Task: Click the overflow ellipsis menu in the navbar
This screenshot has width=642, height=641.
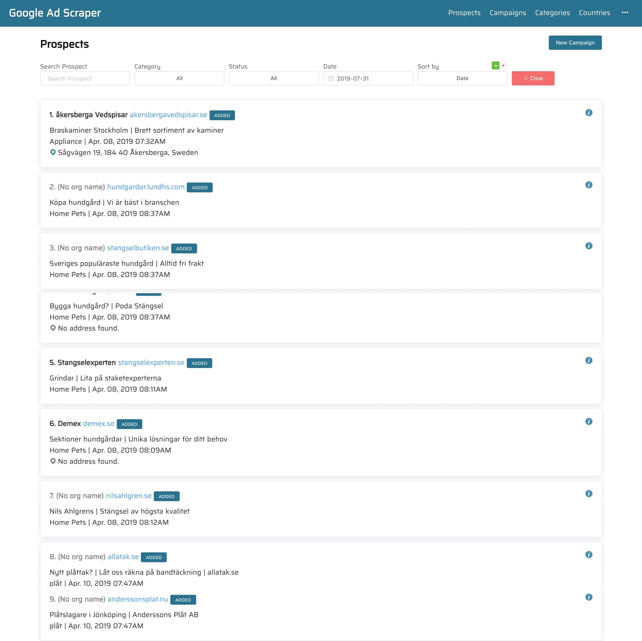Action: (x=625, y=13)
